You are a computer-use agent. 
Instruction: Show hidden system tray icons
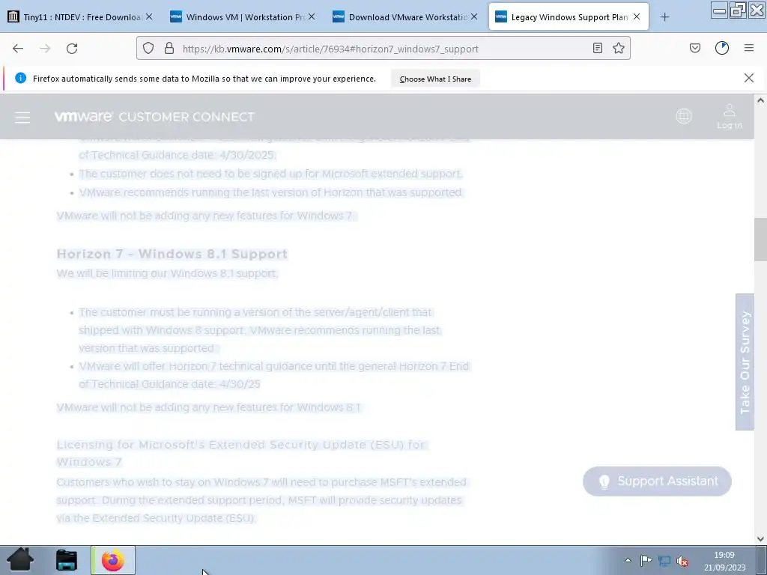pyautogui.click(x=628, y=560)
